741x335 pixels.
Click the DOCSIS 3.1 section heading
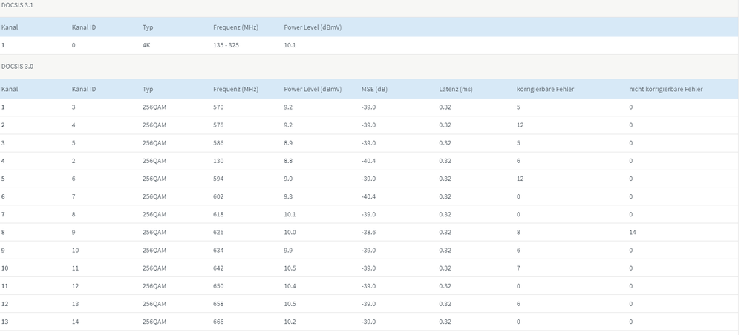pyautogui.click(x=17, y=5)
